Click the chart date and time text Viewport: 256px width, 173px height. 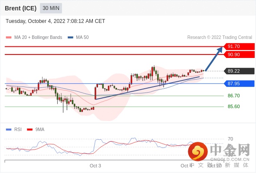pyautogui.click(x=56, y=21)
